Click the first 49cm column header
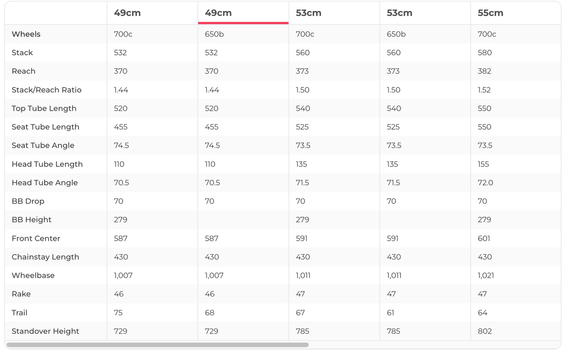This screenshot has height=350, width=564. (127, 13)
